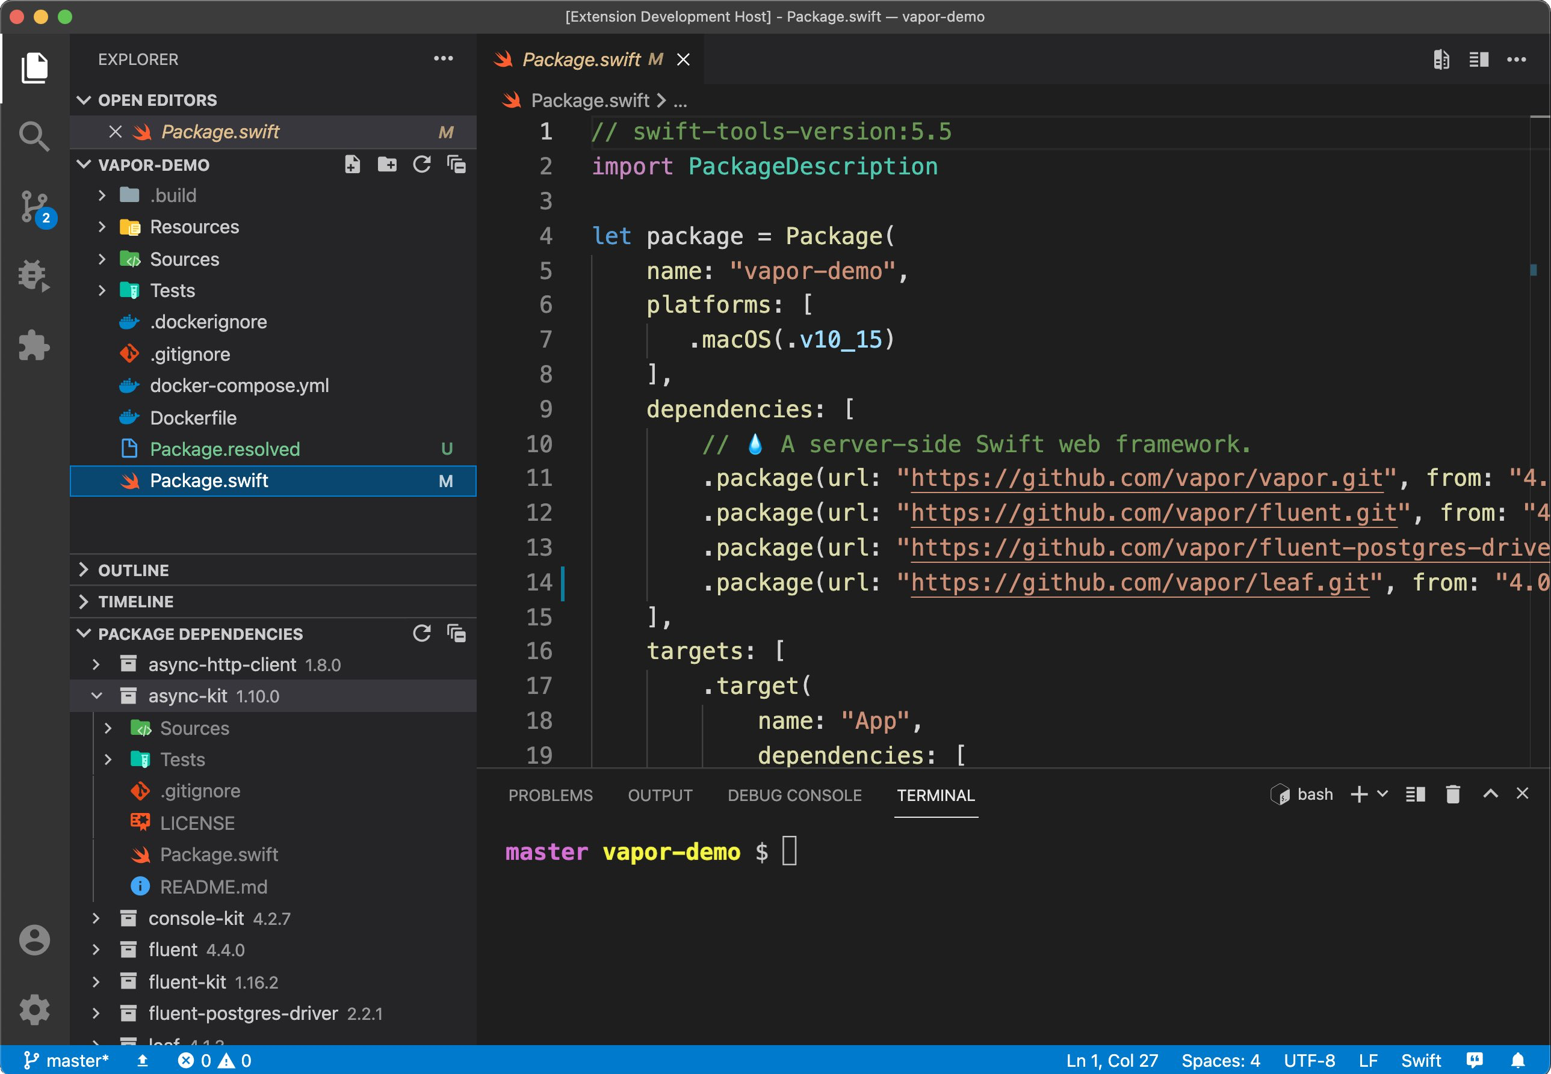The height and width of the screenshot is (1074, 1551).
Task: Open the Extensions view
Action: pyautogui.click(x=34, y=346)
